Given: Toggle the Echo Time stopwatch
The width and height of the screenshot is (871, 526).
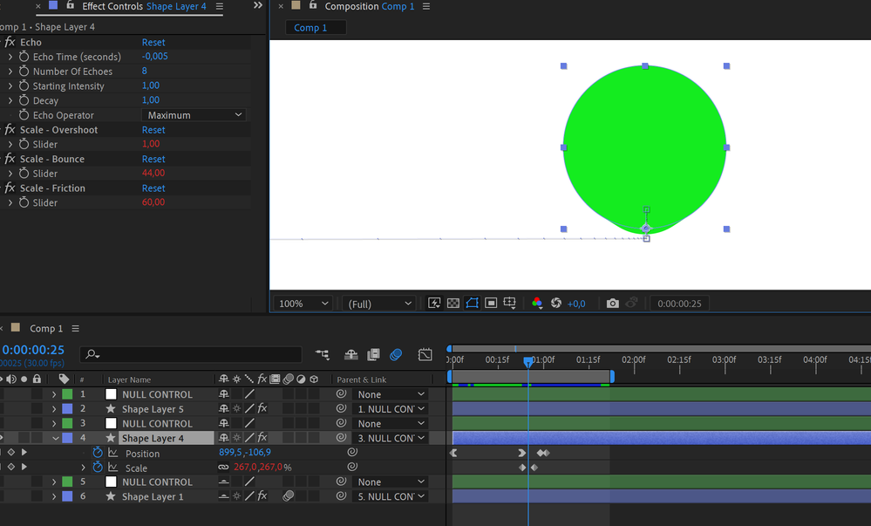Looking at the screenshot, I should [24, 57].
